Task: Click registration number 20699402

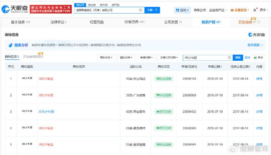Action: (189, 112)
